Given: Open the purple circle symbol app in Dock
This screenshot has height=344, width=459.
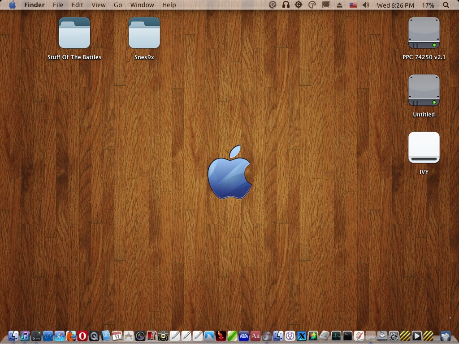Looking at the screenshot, I should pyautogui.click(x=290, y=336).
